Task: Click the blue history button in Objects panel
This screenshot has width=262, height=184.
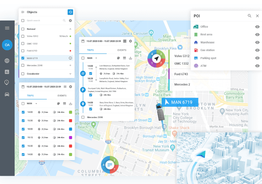Action: (70, 12)
